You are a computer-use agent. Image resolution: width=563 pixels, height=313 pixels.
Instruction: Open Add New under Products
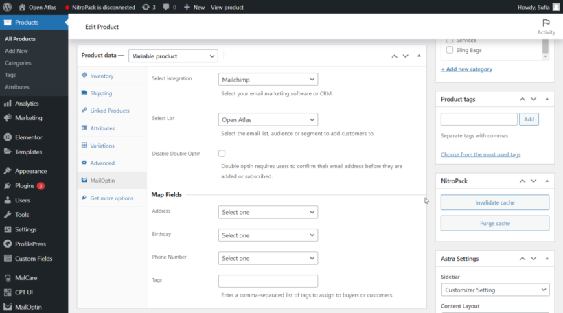[16, 51]
